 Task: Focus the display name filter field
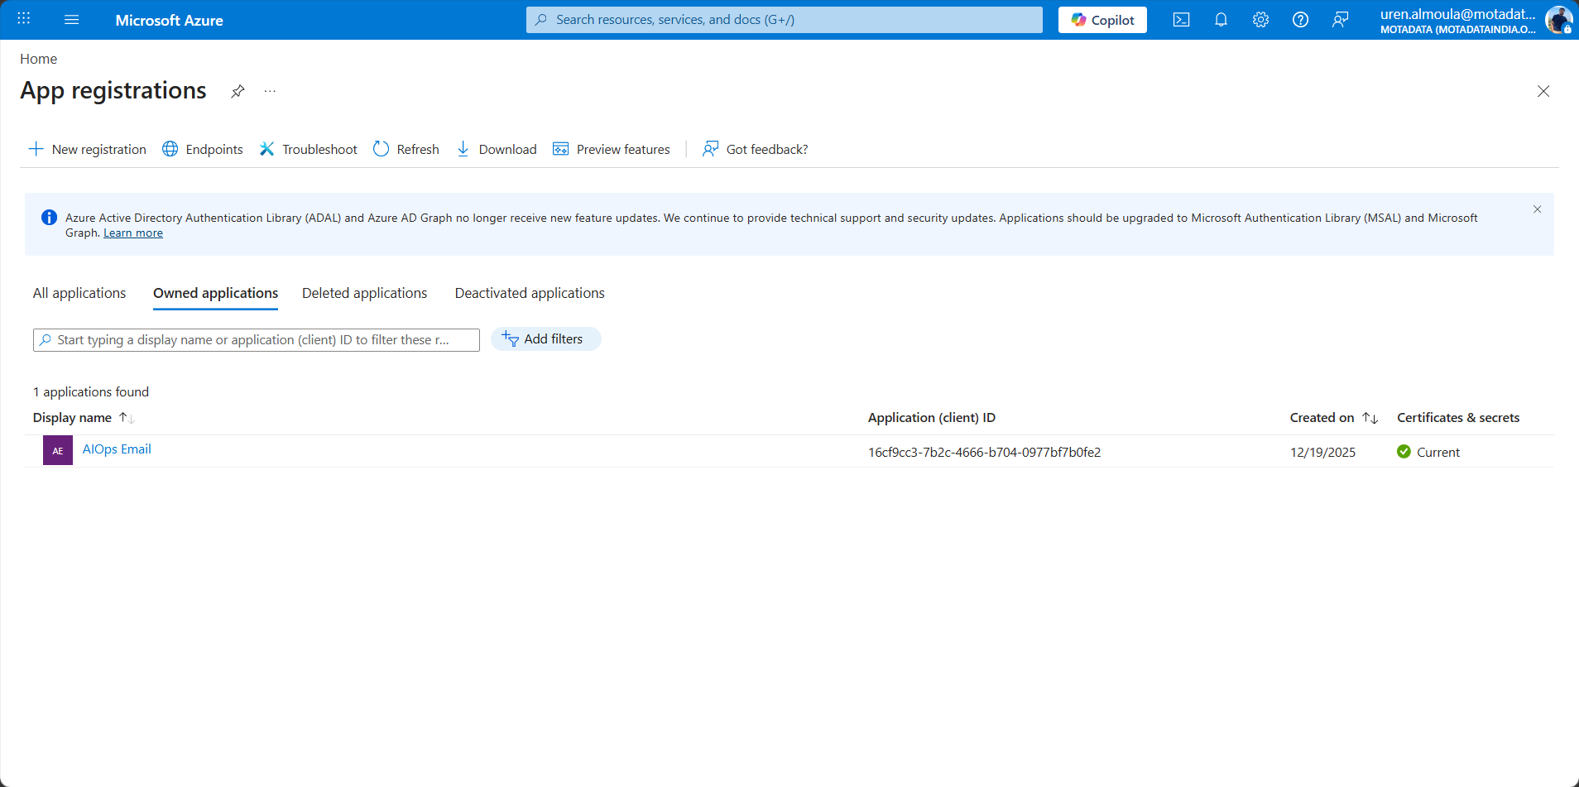point(257,340)
